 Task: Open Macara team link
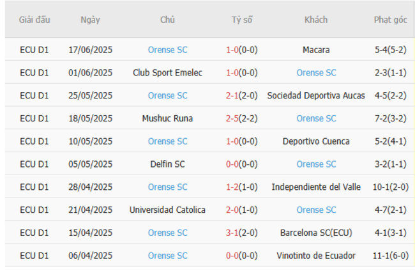[316, 50]
